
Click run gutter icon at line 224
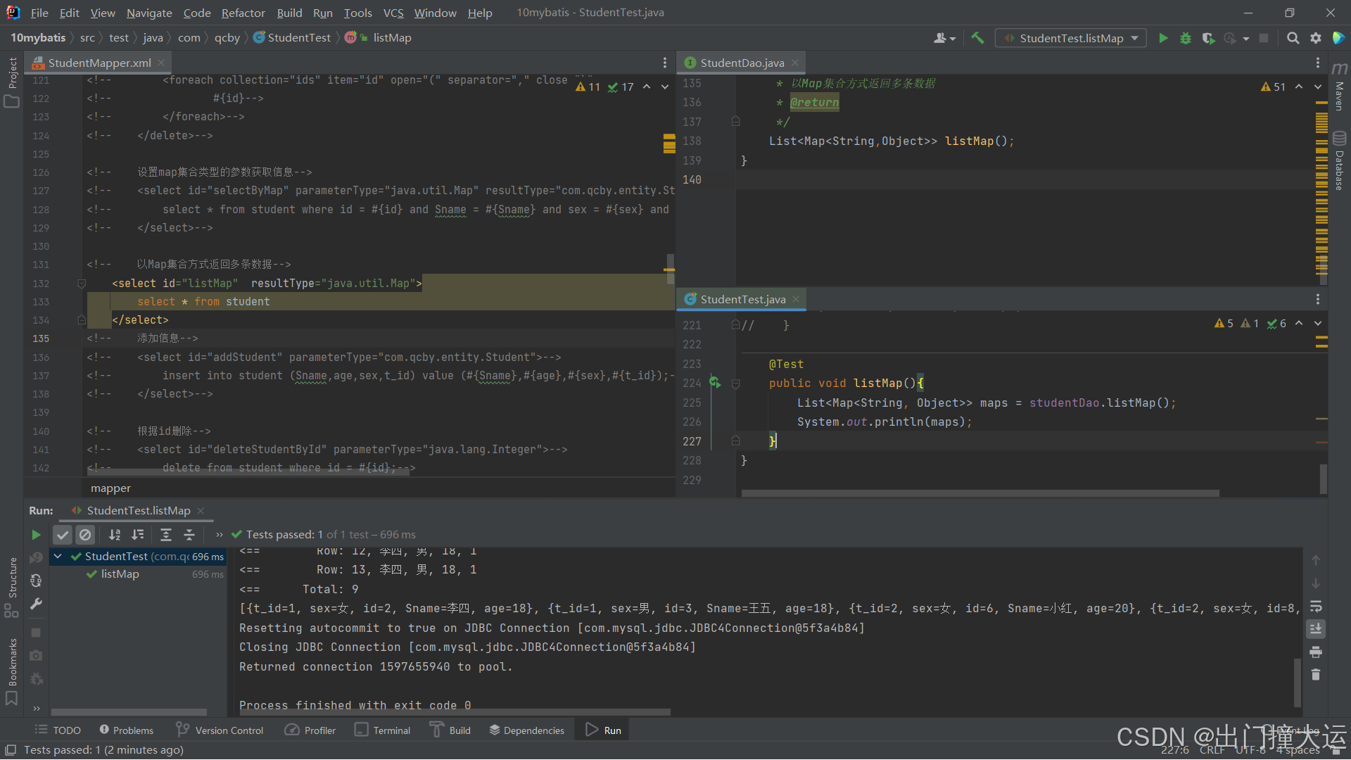pos(715,383)
